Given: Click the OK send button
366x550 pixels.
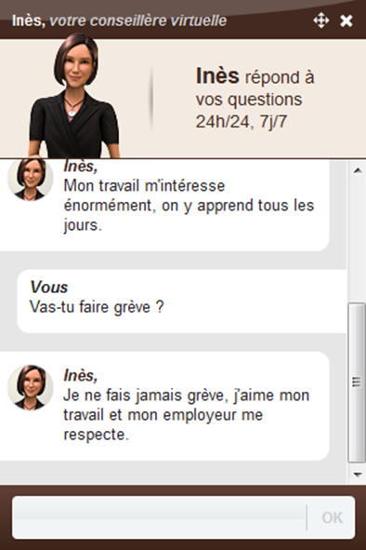Looking at the screenshot, I should tap(332, 517).
